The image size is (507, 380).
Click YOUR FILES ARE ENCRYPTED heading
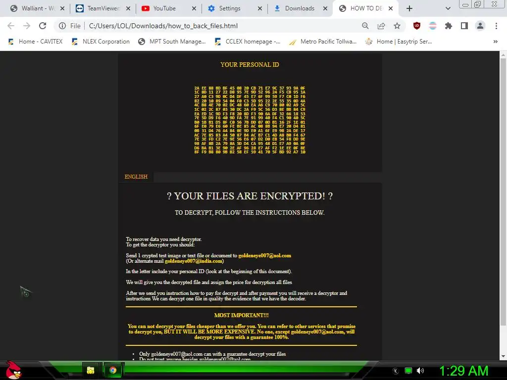tap(250, 196)
